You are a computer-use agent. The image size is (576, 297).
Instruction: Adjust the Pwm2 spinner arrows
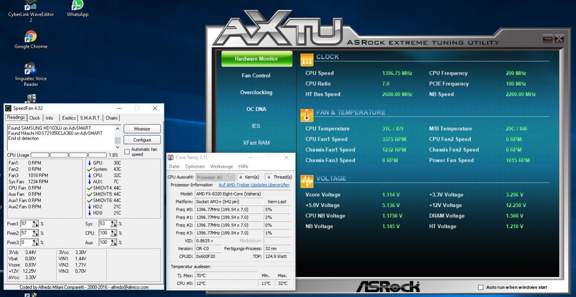coord(36,233)
